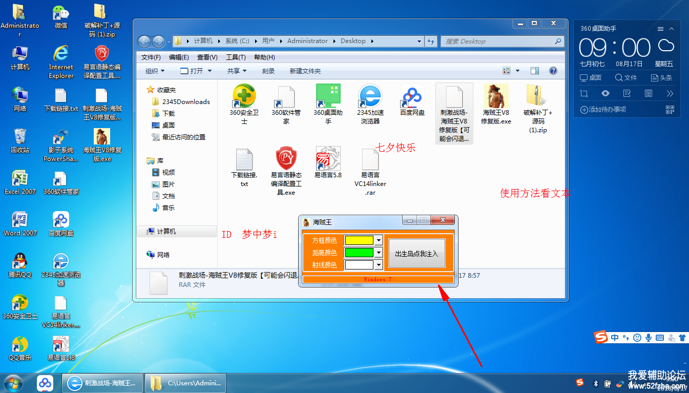The width and height of the screenshot is (689, 393).
Task: Select 海贼王V8修复版.exe in the Explorer file list
Action: (496, 105)
